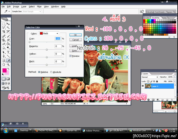Toggle lock position
This screenshot has width=178, height=139.
point(154,81)
